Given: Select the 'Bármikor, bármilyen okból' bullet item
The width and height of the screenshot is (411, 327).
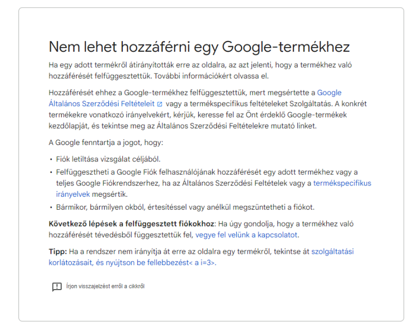Looking at the screenshot, I should [x=185, y=207].
